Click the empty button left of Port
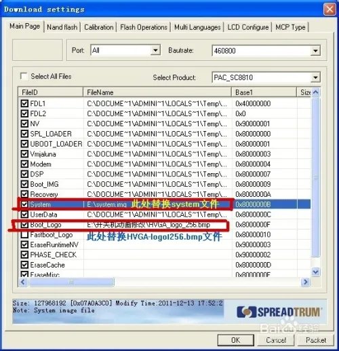This screenshot has width=339, height=351. click(x=37, y=50)
